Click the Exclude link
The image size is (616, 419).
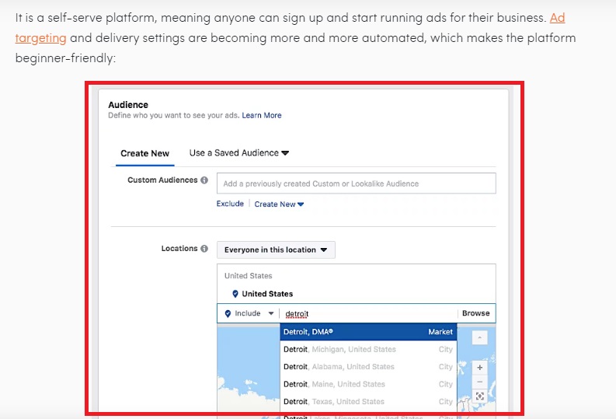(x=230, y=204)
